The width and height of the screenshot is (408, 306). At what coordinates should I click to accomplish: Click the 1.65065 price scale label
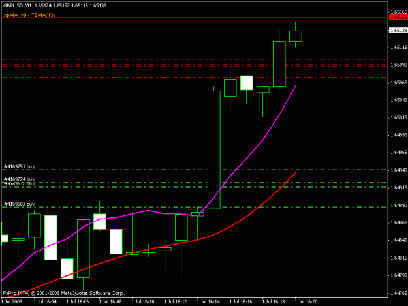coord(399,82)
